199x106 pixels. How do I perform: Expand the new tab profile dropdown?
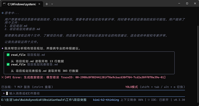click(x=52, y=4)
